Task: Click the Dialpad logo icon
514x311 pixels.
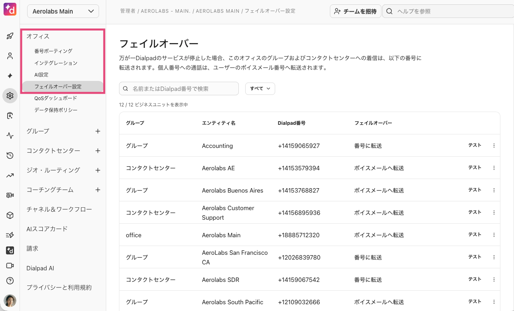Action: 10,10
